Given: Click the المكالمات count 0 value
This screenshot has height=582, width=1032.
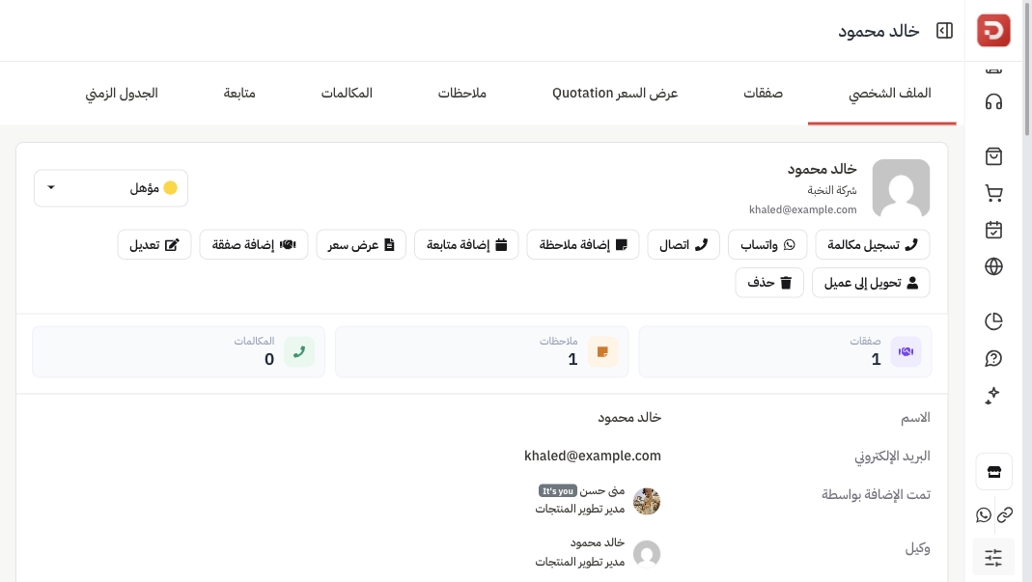Looking at the screenshot, I should (269, 359).
